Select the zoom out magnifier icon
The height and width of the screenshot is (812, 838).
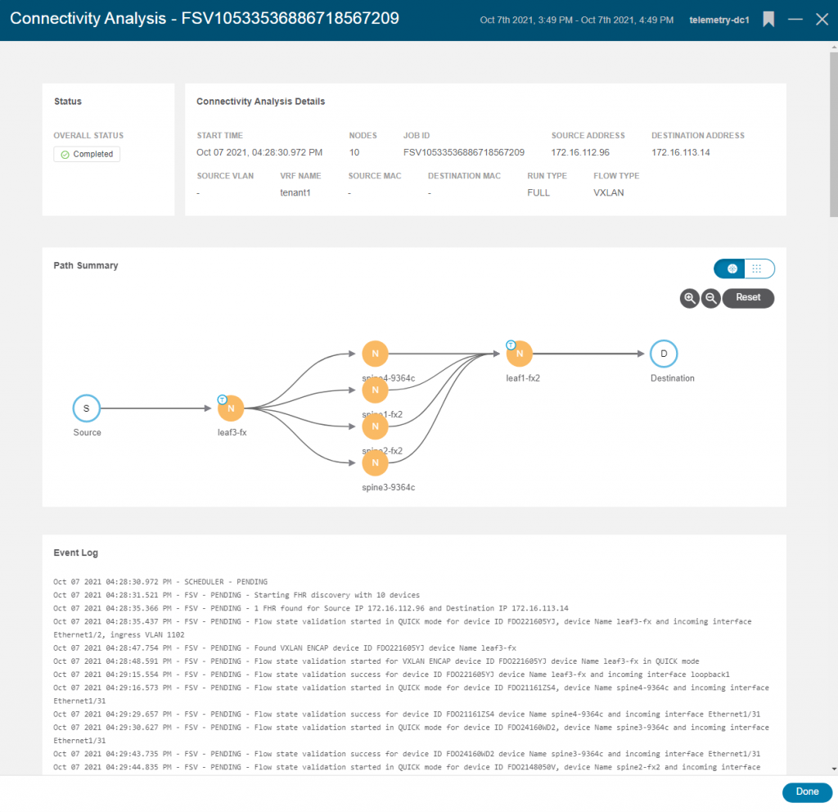tap(710, 298)
